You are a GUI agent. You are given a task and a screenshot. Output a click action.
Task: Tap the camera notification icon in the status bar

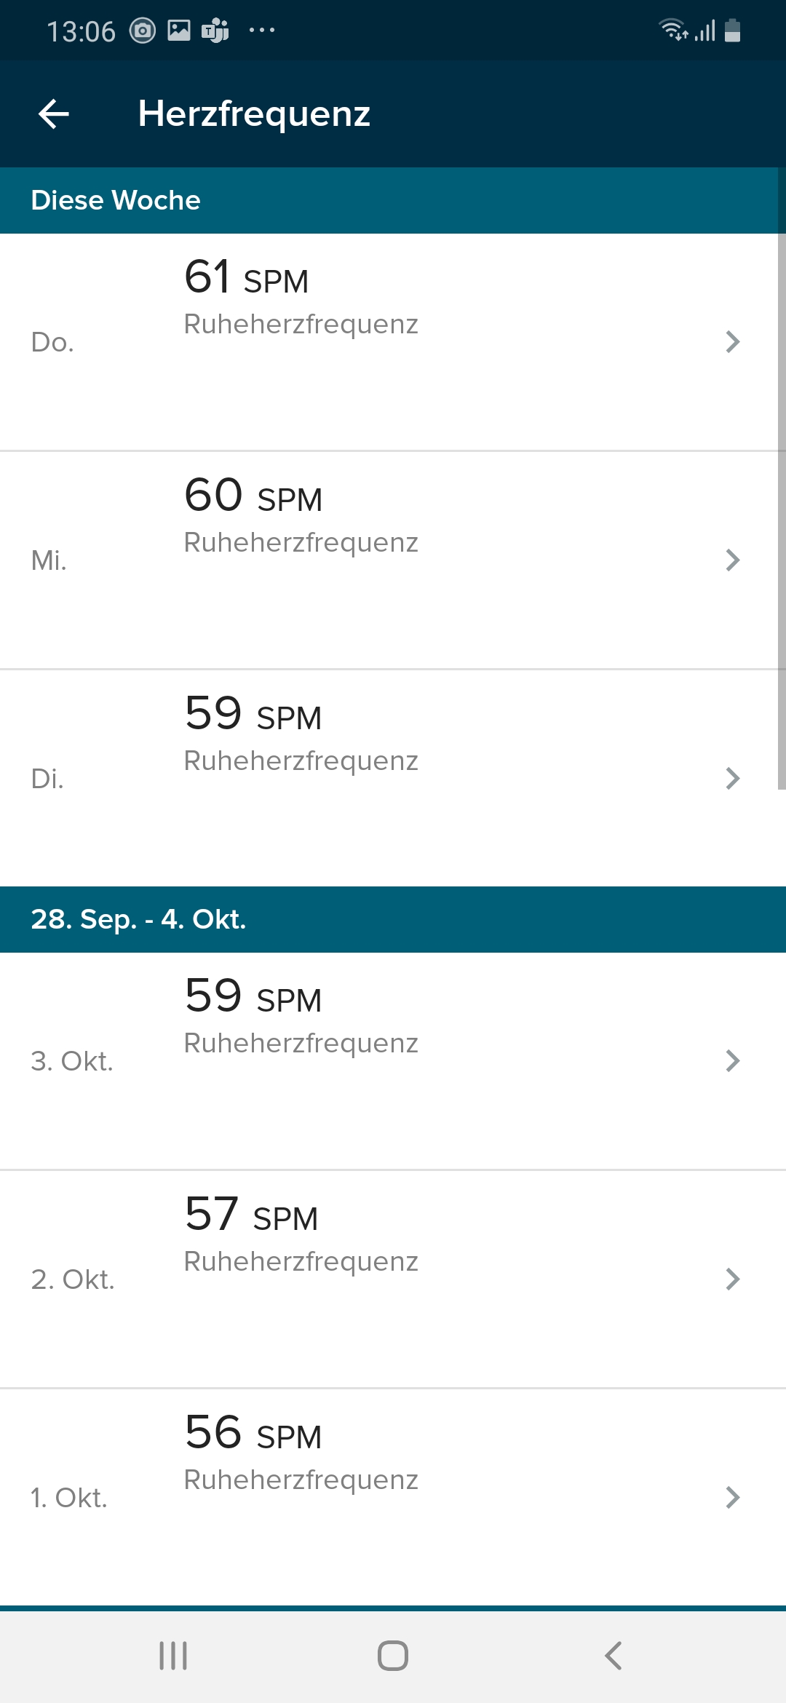pos(143,31)
